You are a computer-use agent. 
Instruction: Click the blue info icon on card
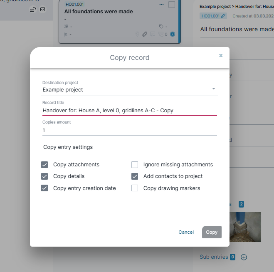(x=173, y=34)
